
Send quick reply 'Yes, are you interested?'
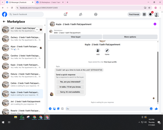[x=70, y=82]
